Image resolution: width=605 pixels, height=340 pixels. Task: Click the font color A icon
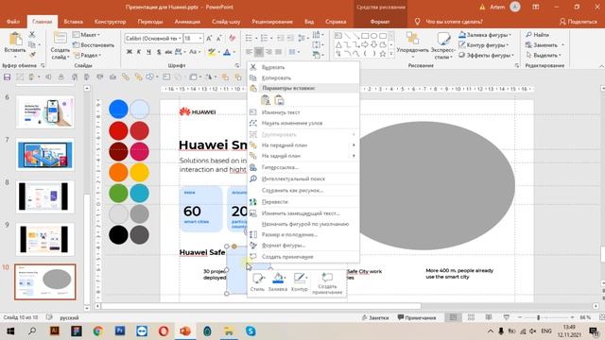[227, 52]
